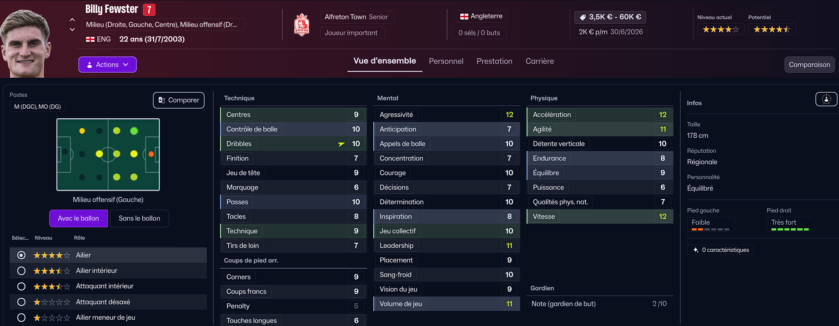Click the price tag value icon

coord(583,17)
